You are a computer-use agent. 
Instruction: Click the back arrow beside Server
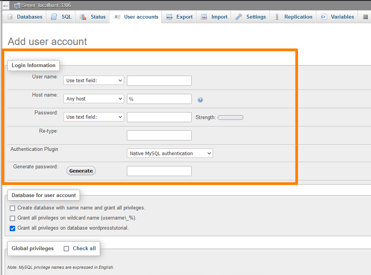tap(6, 5)
